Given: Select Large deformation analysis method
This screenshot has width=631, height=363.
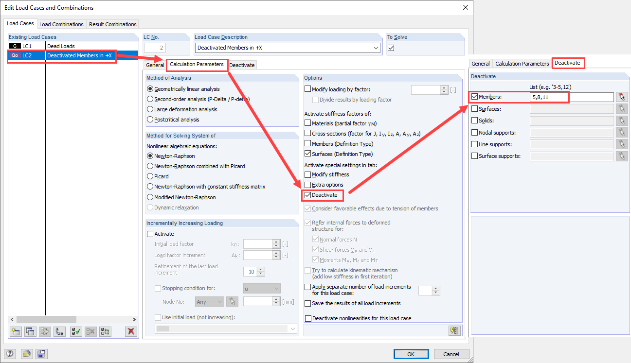Looking at the screenshot, I should pyautogui.click(x=151, y=109).
